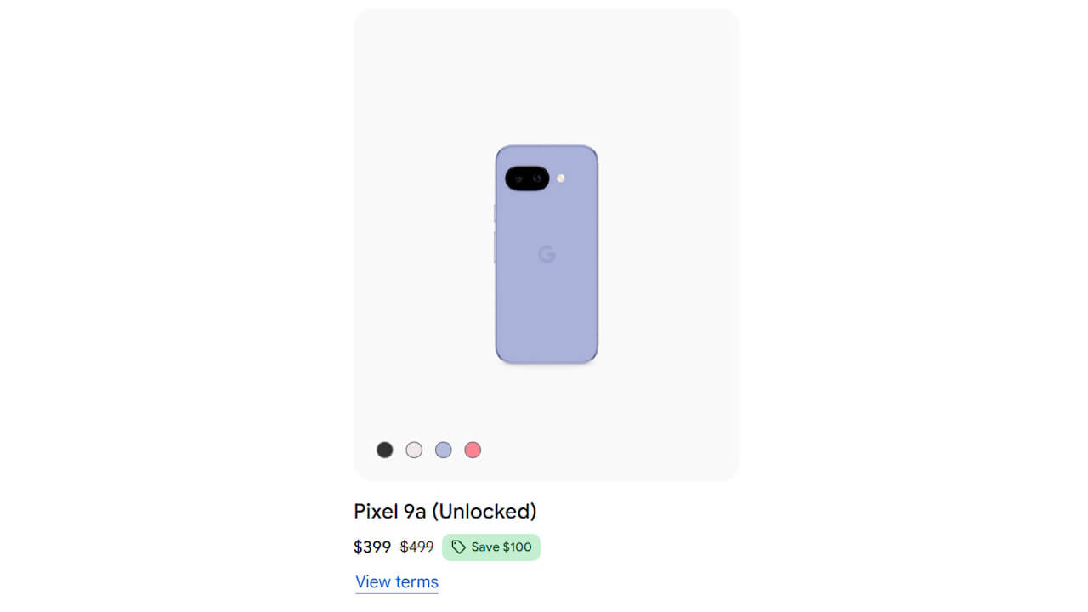Click the Pixel 9a (Unlocked) product title
Screen dimensions: 1088x612
[x=445, y=511]
